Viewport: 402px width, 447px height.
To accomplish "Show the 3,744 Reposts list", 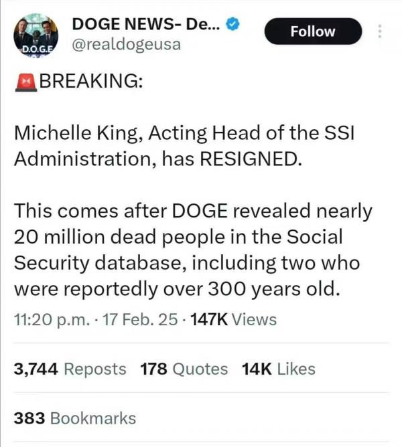I will click(x=70, y=369).
